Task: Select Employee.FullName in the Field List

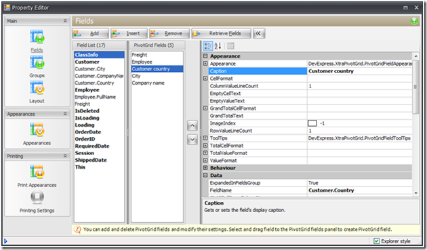Action: tap(99, 97)
